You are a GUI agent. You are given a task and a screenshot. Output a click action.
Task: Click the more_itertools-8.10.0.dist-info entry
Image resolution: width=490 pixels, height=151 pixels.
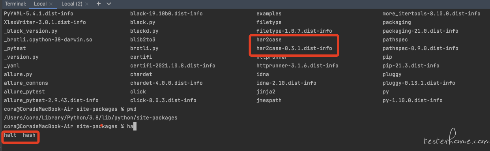431,14
